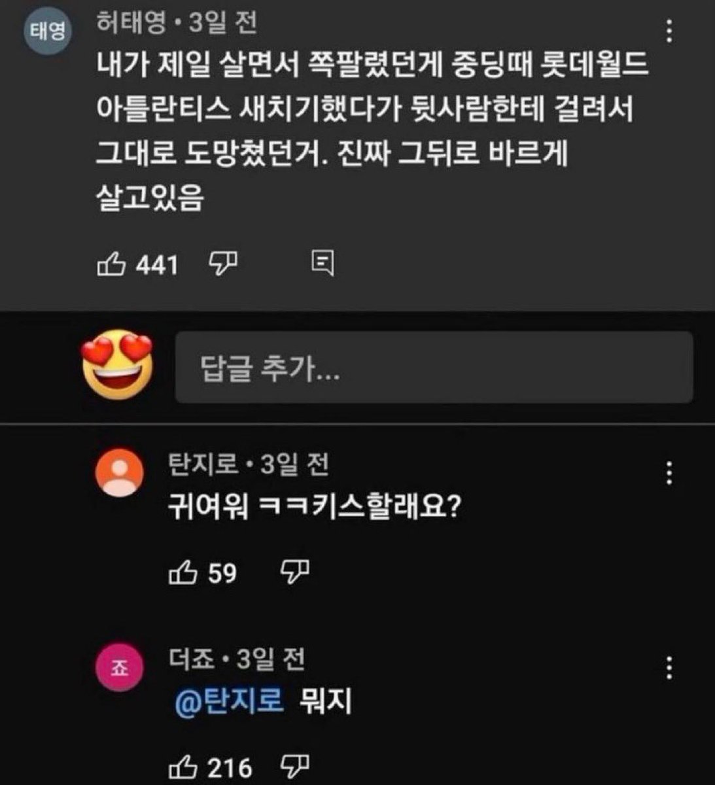The height and width of the screenshot is (785, 715).
Task: Click the 답글 추가 reply field
Action: click(x=433, y=368)
